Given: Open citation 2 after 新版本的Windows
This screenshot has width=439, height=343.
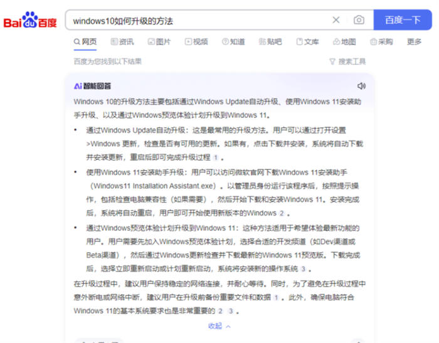Looking at the screenshot, I should pos(282,213).
